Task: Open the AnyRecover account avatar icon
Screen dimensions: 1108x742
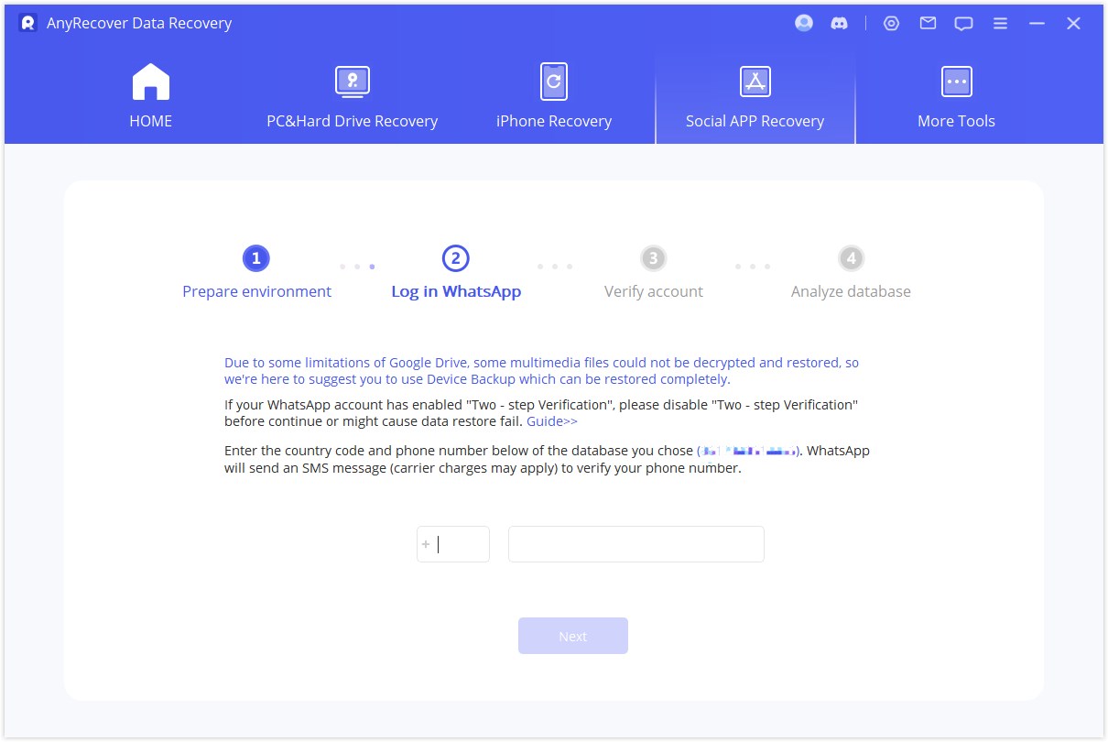Action: (x=804, y=23)
